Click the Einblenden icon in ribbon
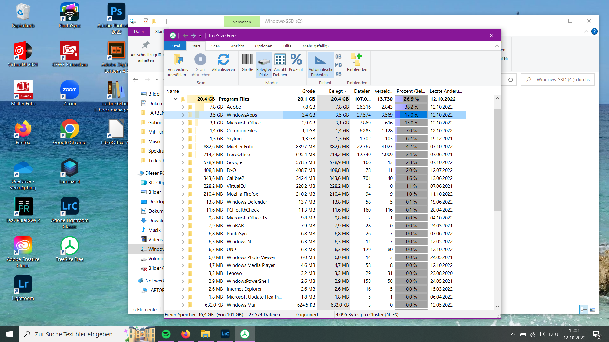609x342 pixels. pos(357,60)
